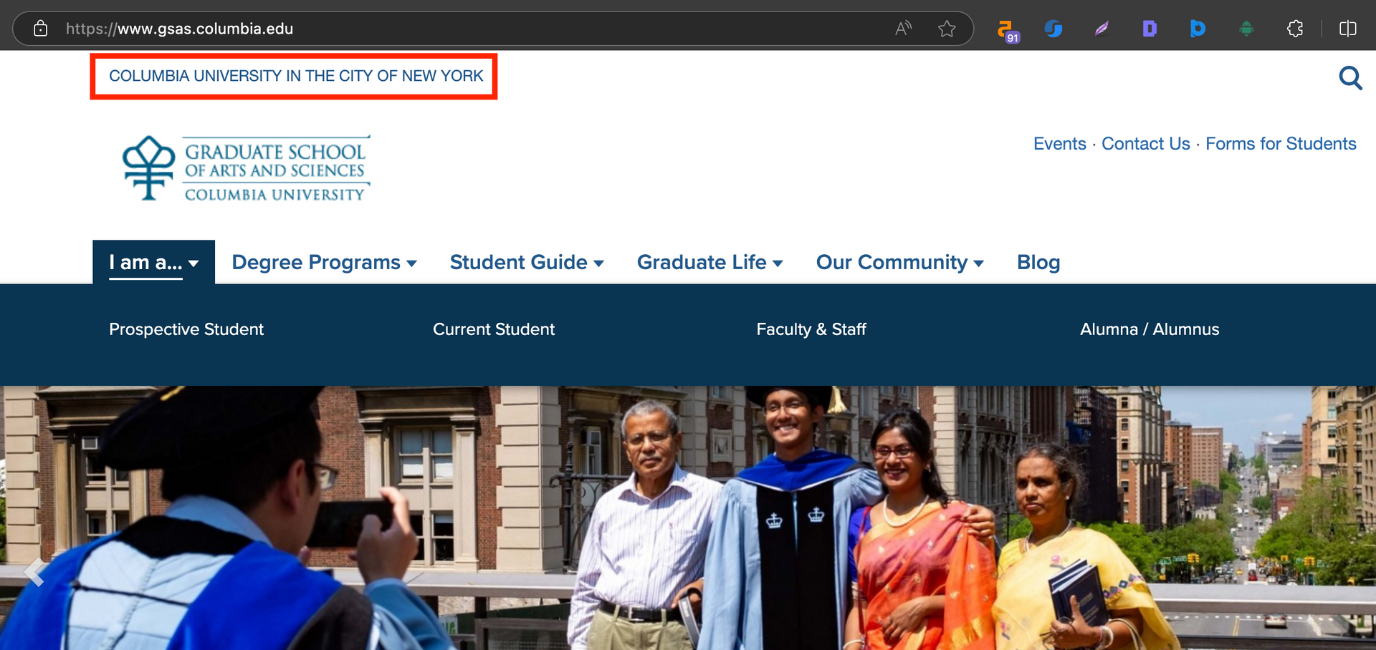The width and height of the screenshot is (1376, 650).
Task: Click the blue swirl extension icon
Action: (x=1053, y=29)
